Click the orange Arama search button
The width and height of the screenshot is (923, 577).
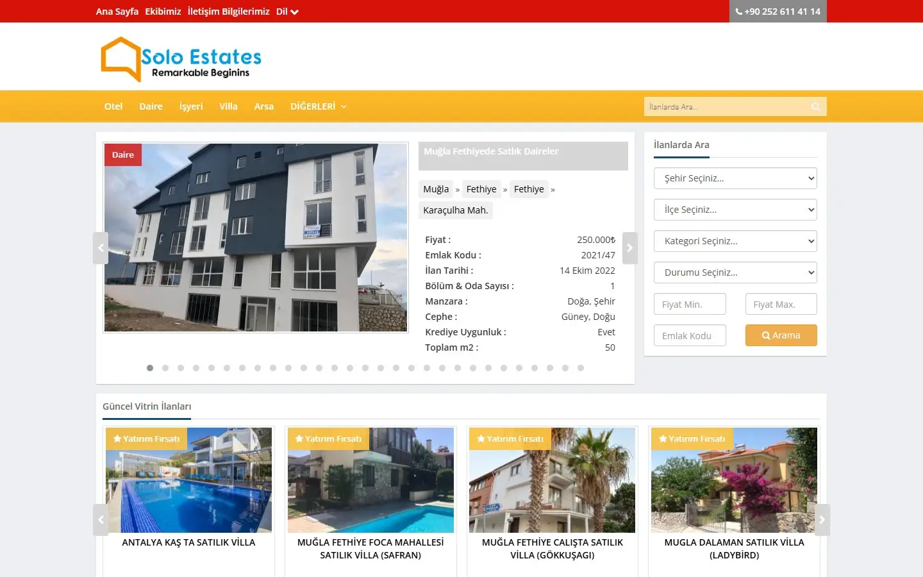(x=781, y=335)
